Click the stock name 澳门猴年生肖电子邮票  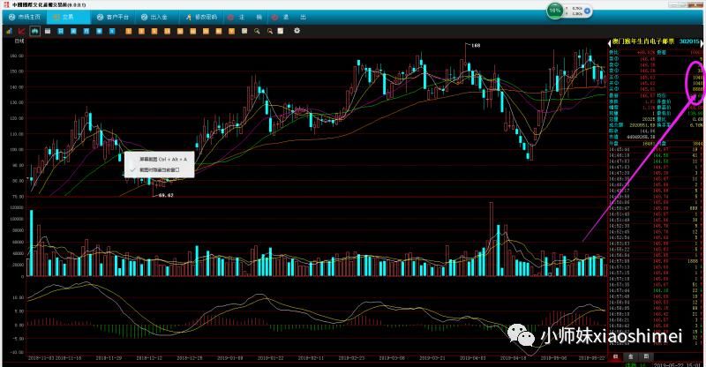click(x=643, y=41)
